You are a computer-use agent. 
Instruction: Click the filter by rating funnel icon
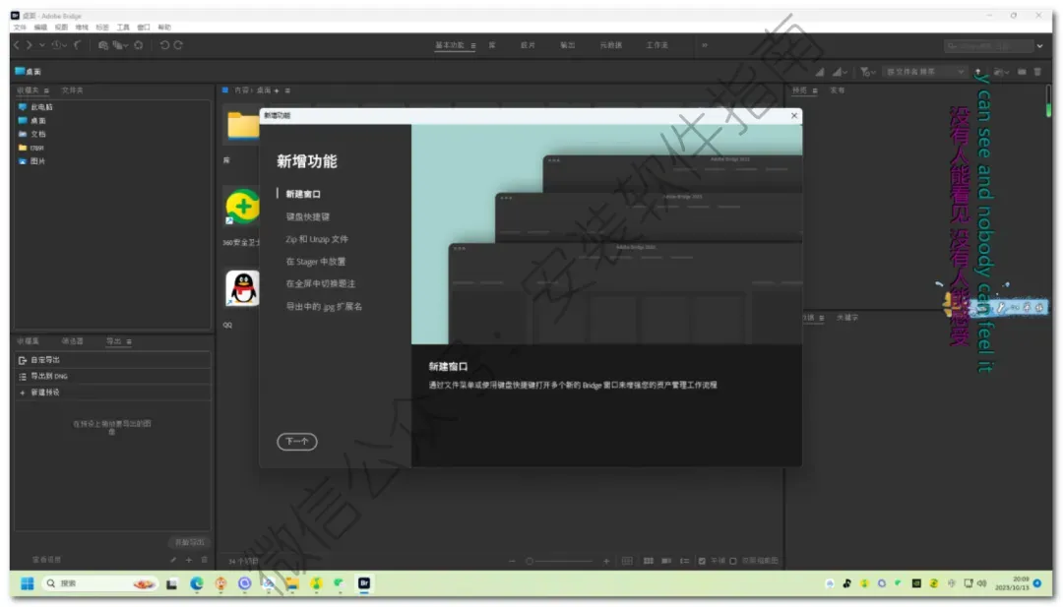coord(867,72)
